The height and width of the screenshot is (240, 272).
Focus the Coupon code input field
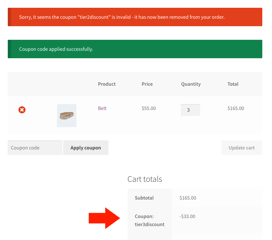click(35, 147)
